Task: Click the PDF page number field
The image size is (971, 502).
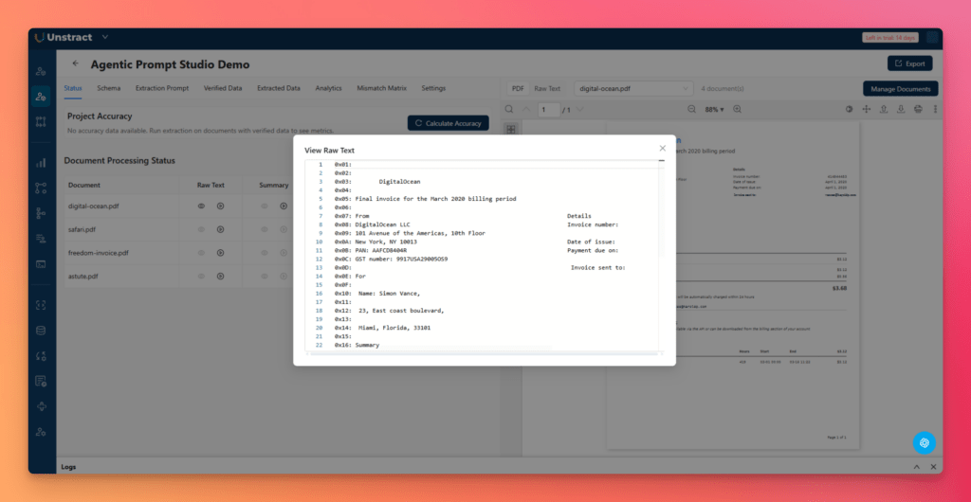Action: coord(548,110)
